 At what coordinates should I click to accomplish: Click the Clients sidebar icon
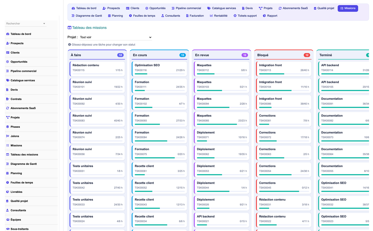click(8, 53)
